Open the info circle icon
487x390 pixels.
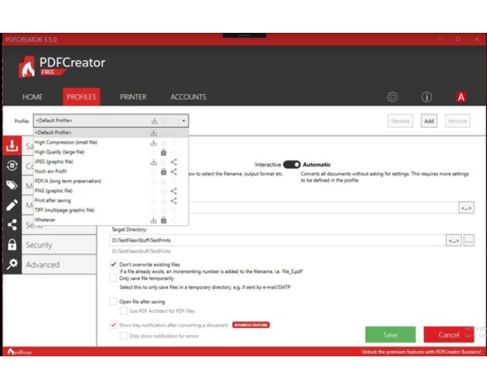pos(427,97)
